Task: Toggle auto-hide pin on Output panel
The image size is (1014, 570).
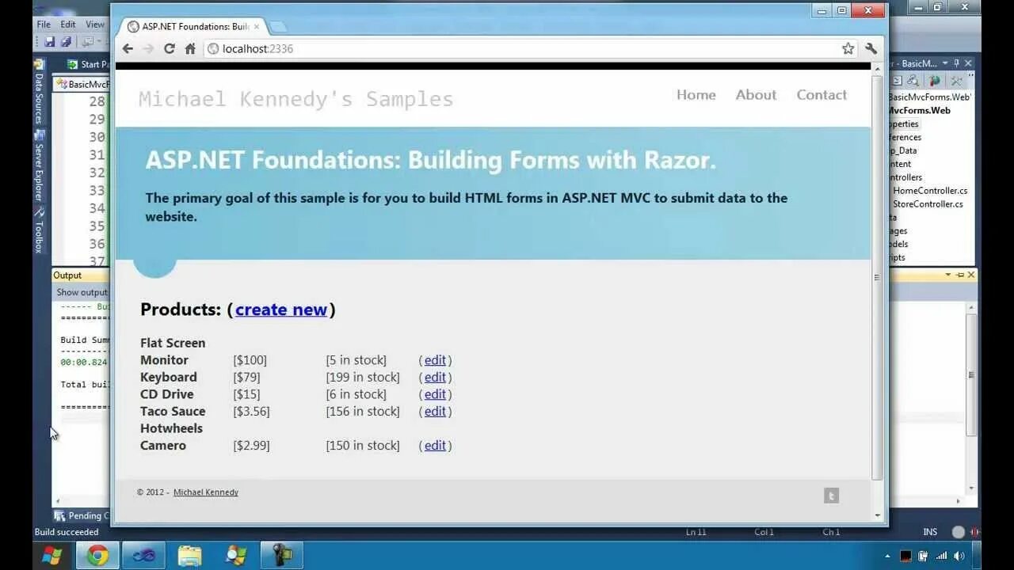Action: point(959,275)
